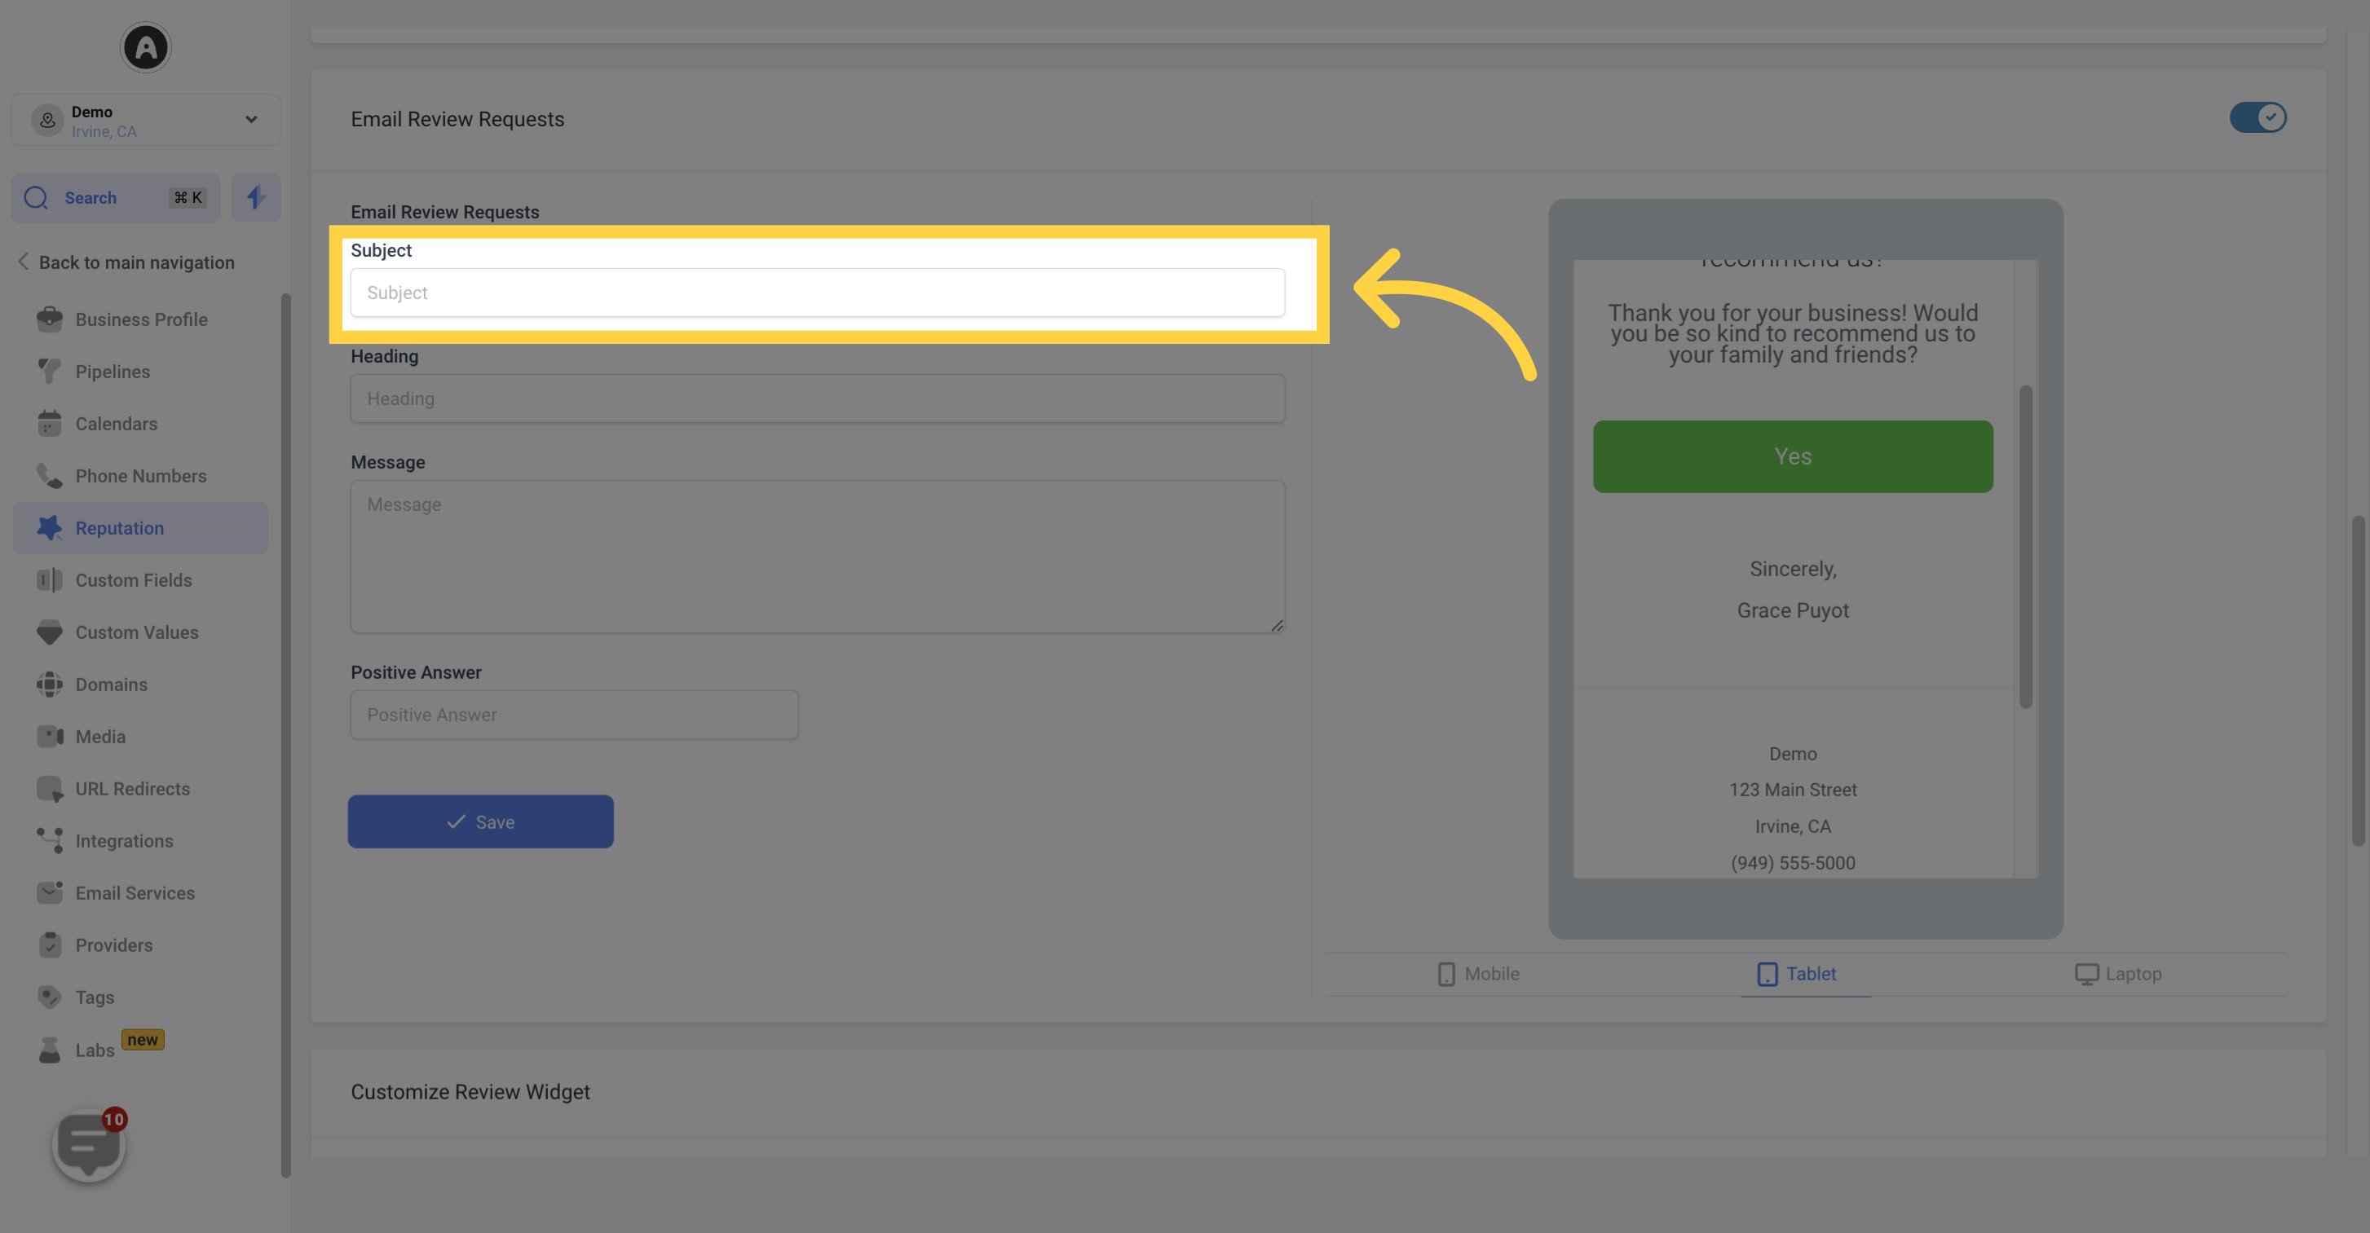Click the Subject input field
Screen dimensions: 2370x1233
(x=817, y=293)
